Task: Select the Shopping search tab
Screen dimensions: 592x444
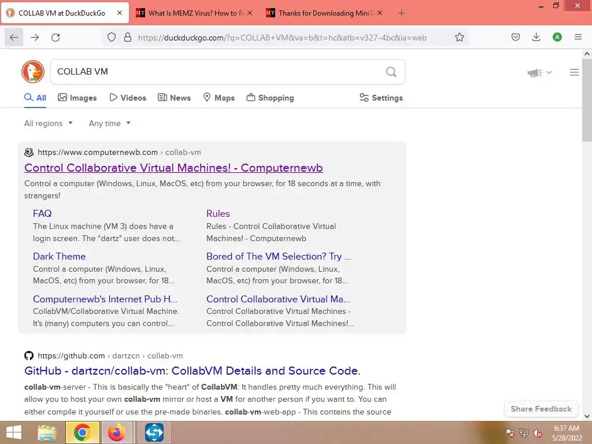Action: click(x=270, y=98)
